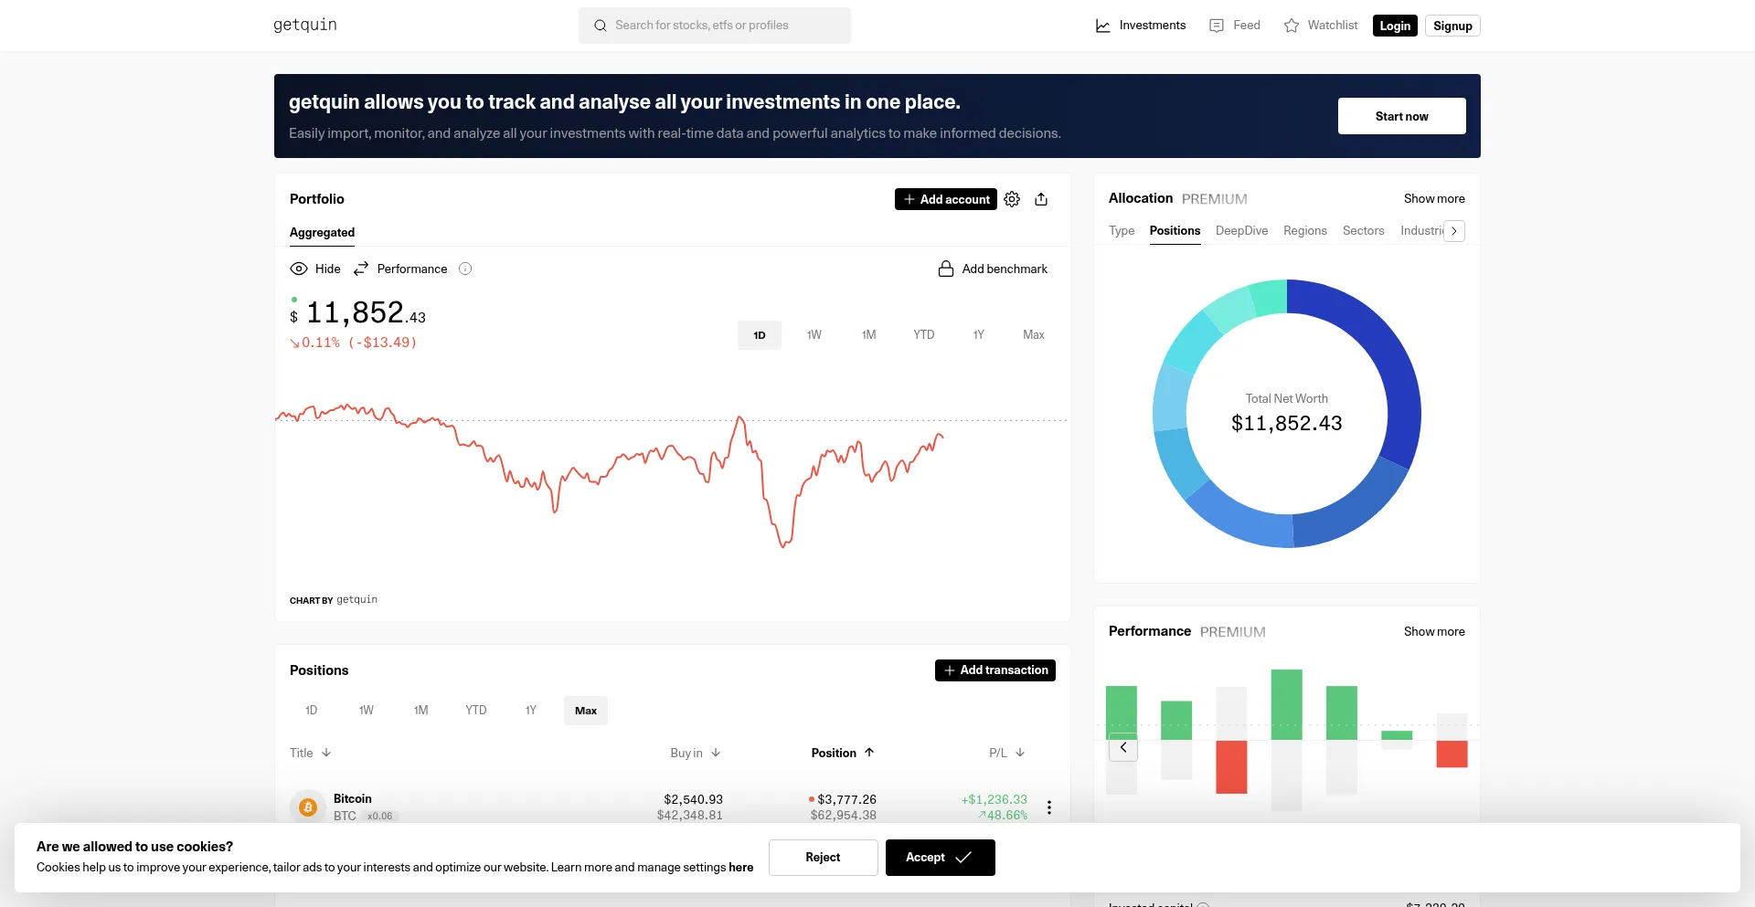Open the Sectors allocation tab
The width and height of the screenshot is (1755, 907).
point(1364,231)
